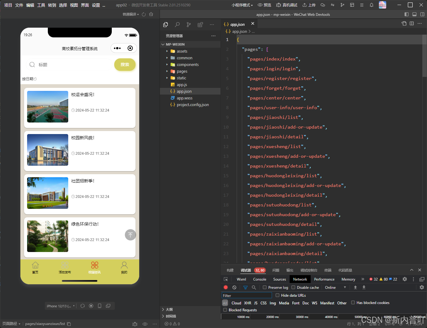Open the 普通编译 compile mode dropdown
Viewport: 427px width, 328px height.
pos(131,14)
